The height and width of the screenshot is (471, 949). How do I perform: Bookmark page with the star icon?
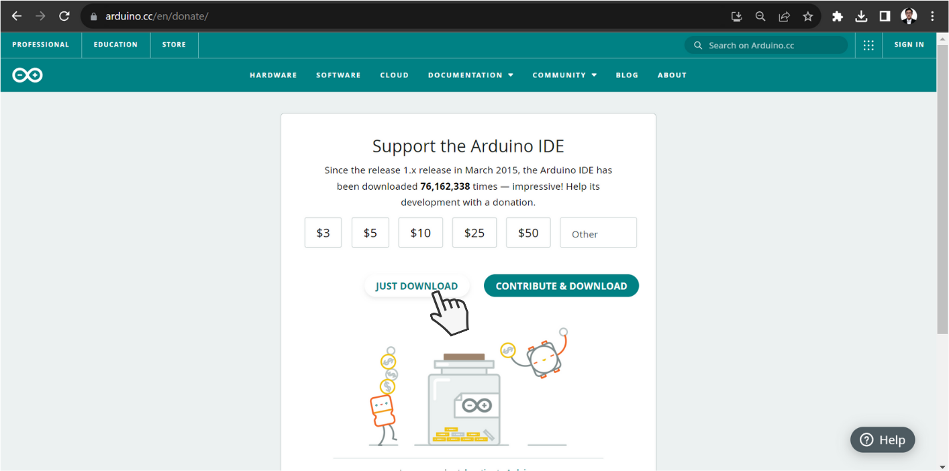tap(808, 16)
